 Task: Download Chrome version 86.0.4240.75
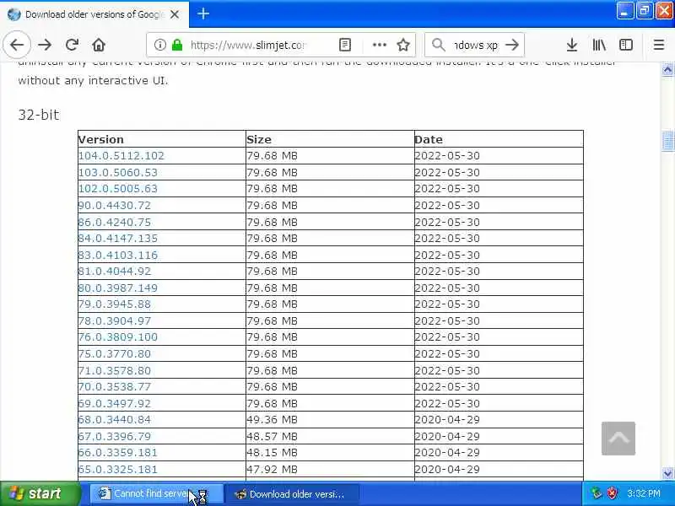point(115,222)
